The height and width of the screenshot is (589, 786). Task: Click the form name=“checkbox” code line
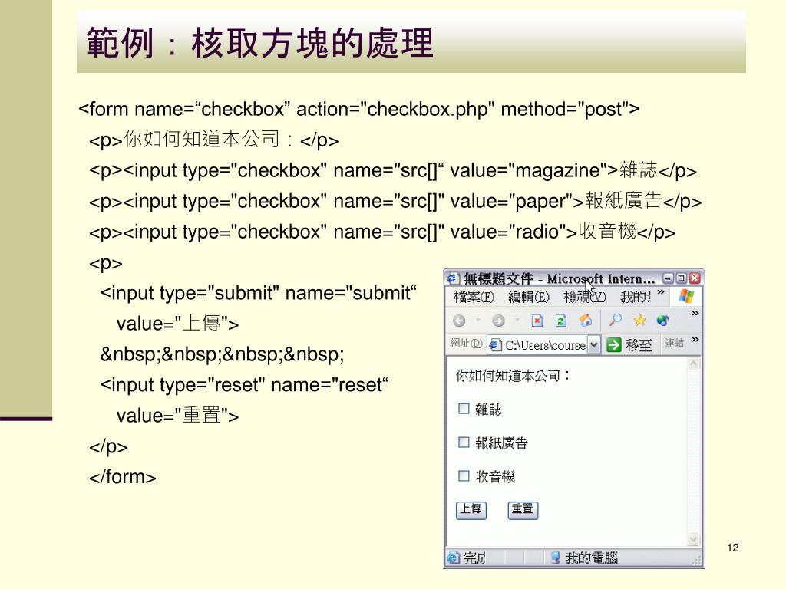[359, 109]
